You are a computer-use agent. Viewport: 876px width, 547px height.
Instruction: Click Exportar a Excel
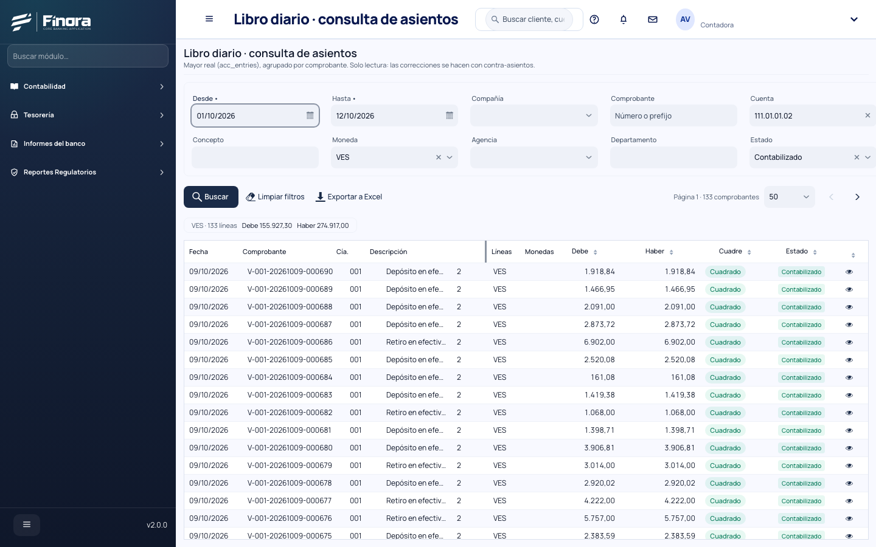coord(349,197)
